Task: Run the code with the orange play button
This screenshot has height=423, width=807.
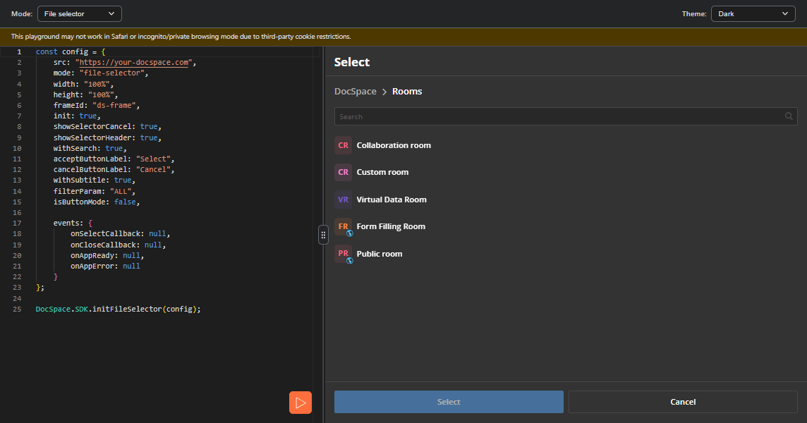Action: tap(301, 403)
